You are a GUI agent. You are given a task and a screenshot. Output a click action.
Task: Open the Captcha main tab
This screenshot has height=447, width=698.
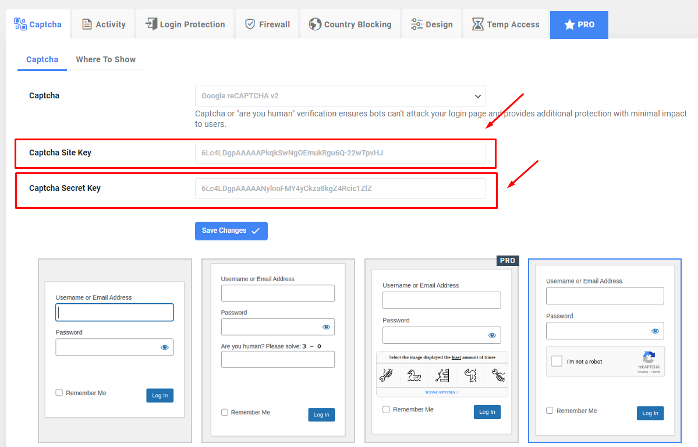[38, 24]
